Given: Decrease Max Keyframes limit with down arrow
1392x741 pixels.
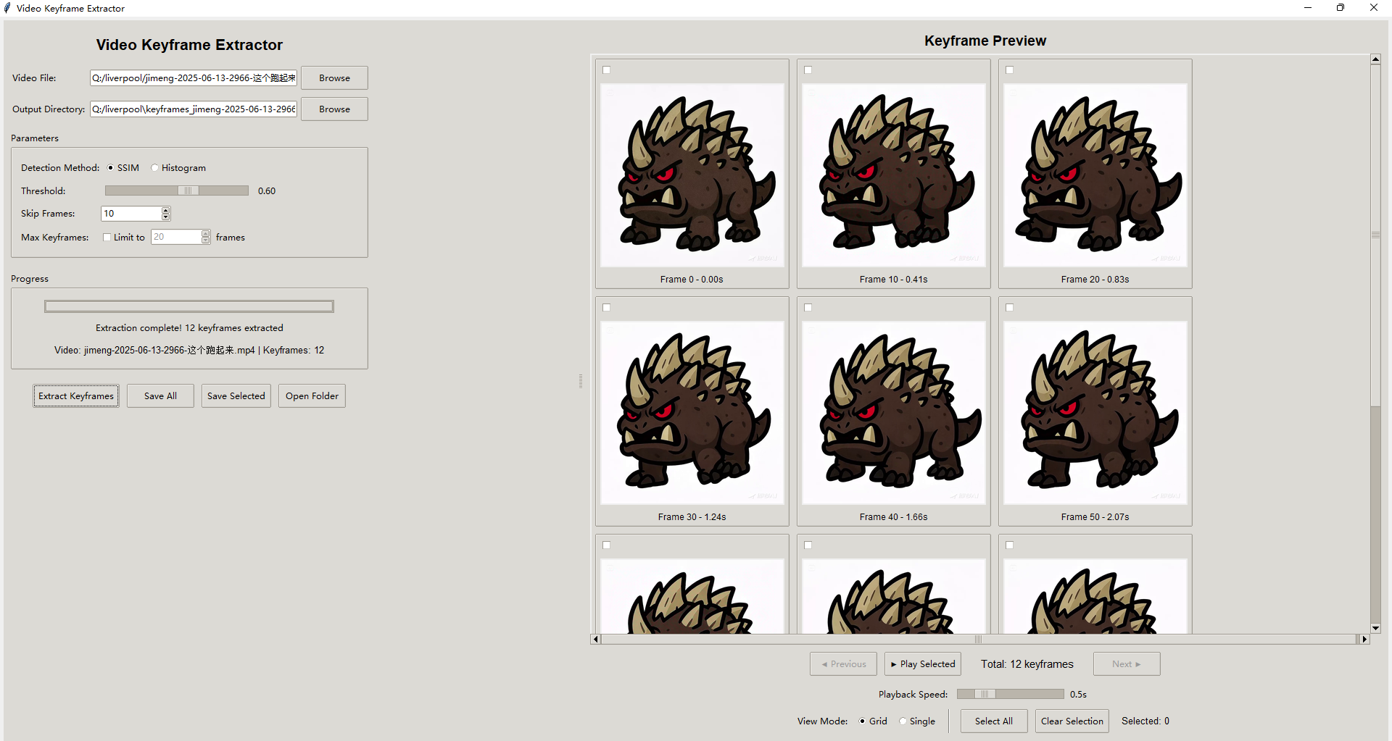Looking at the screenshot, I should pos(206,240).
